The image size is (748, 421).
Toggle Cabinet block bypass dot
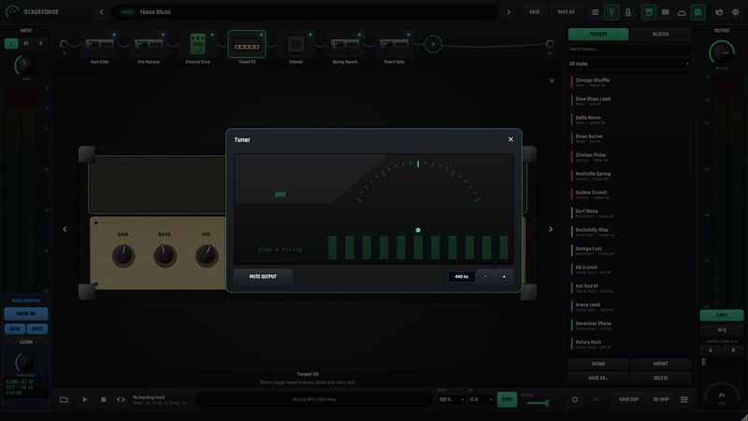(310, 35)
